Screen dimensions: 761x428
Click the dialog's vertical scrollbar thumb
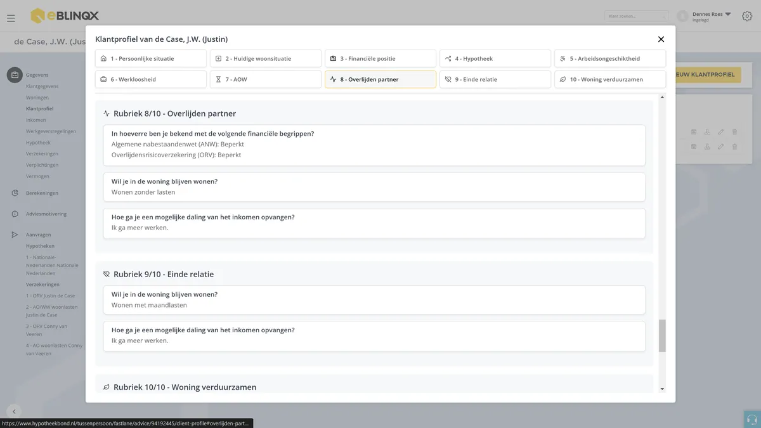(662, 335)
